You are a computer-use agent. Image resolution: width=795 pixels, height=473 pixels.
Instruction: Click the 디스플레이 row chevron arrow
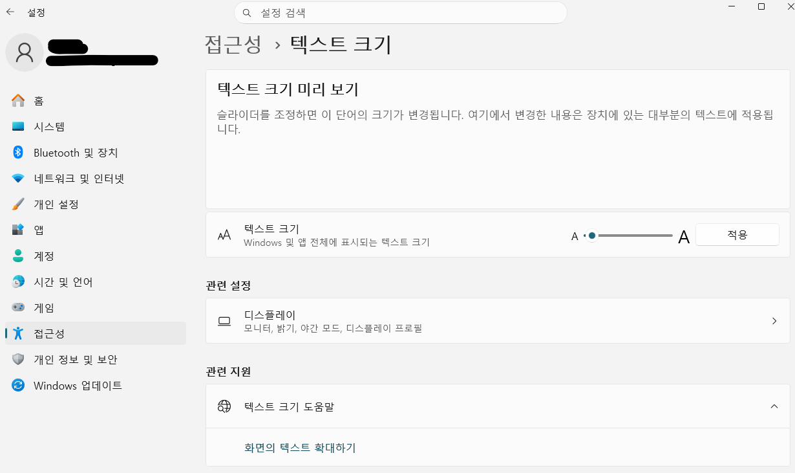[x=774, y=321]
